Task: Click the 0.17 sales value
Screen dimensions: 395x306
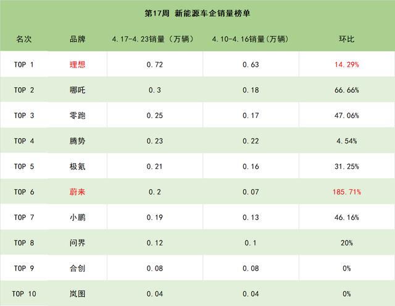Action: 251,116
